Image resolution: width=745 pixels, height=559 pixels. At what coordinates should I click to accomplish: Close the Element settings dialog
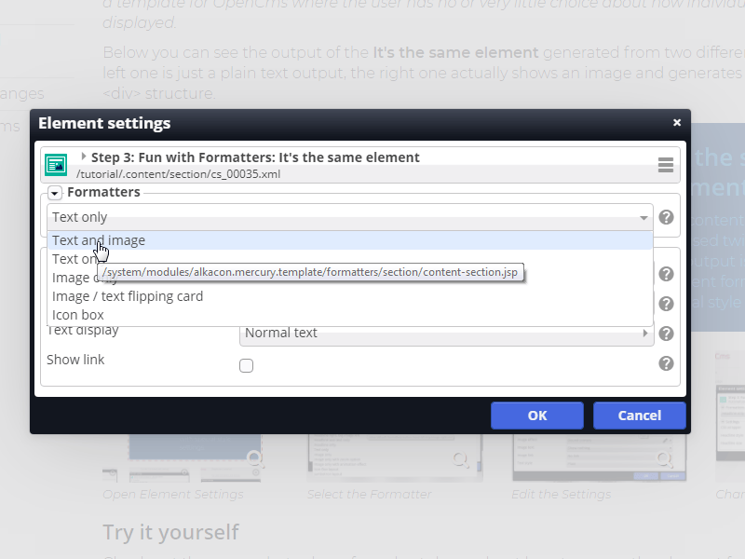tap(677, 122)
